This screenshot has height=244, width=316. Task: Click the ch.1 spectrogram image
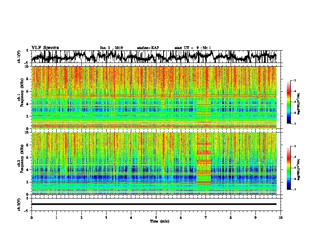[154, 97]
